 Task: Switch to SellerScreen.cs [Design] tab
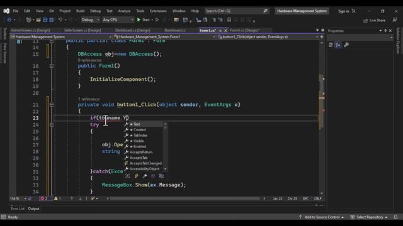click(82, 30)
